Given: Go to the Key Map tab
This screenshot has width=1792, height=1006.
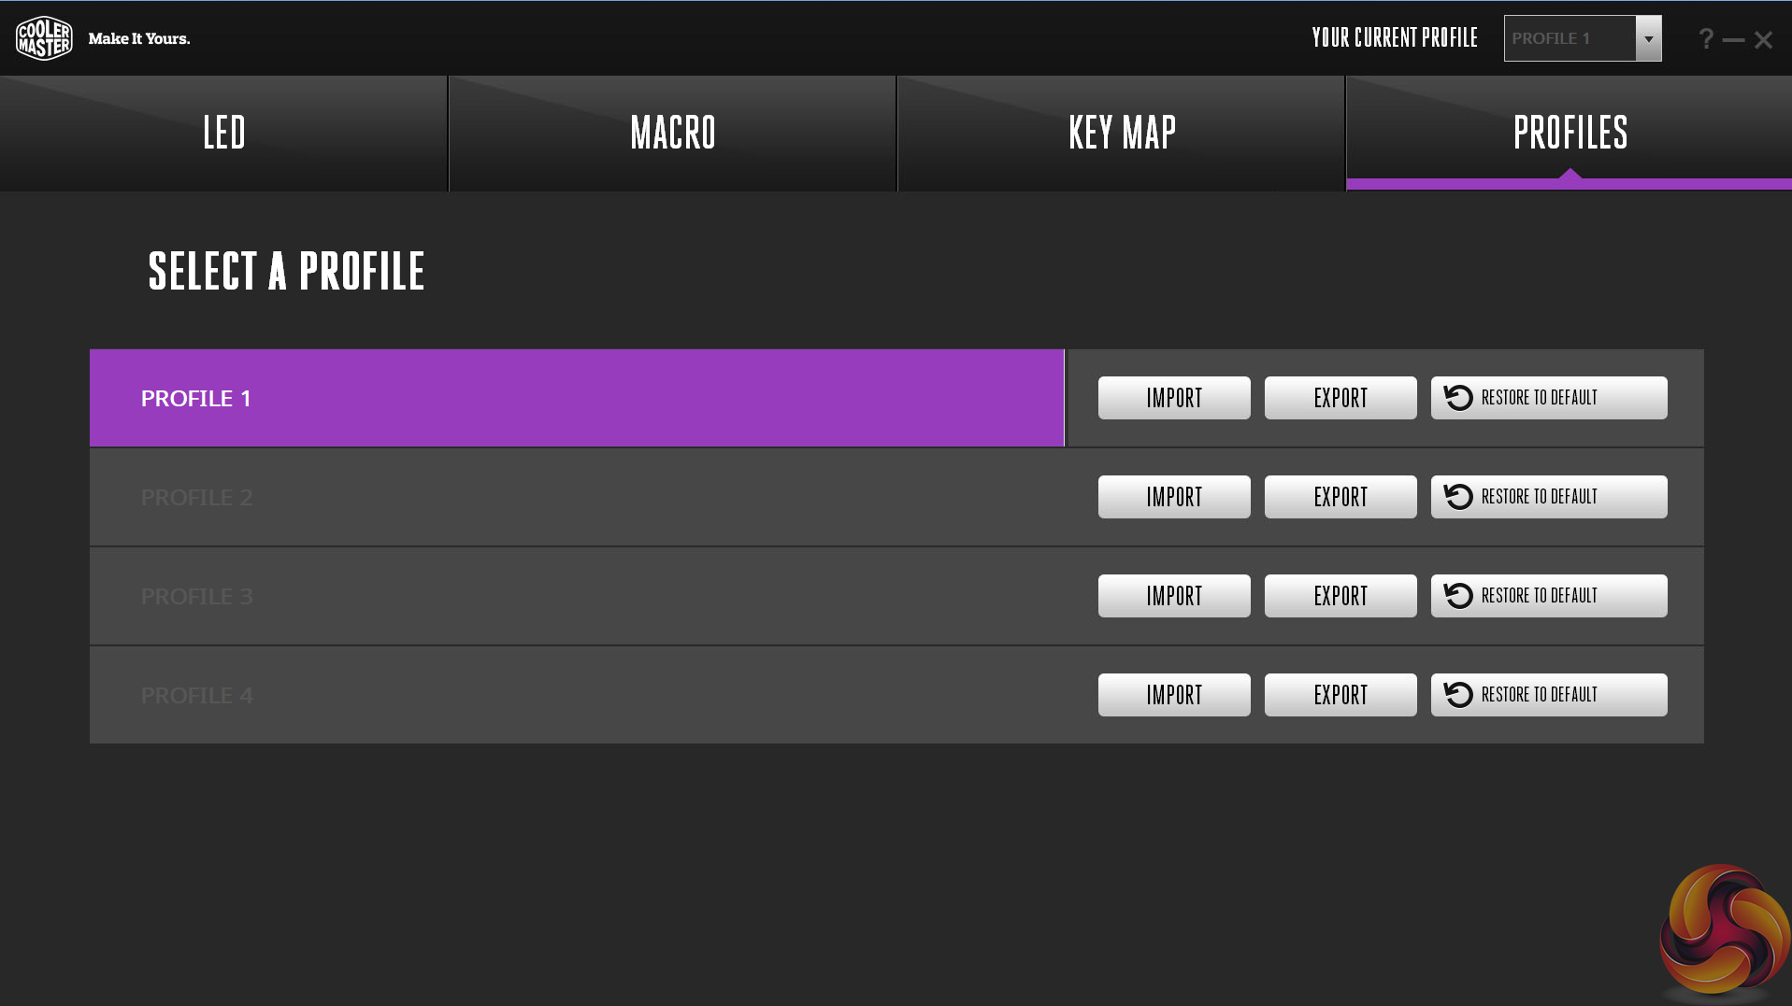Looking at the screenshot, I should pos(1122,133).
